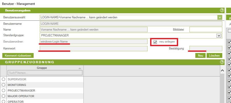
Task: Select the SUPERVISOR radio button
Action: click(4, 79)
